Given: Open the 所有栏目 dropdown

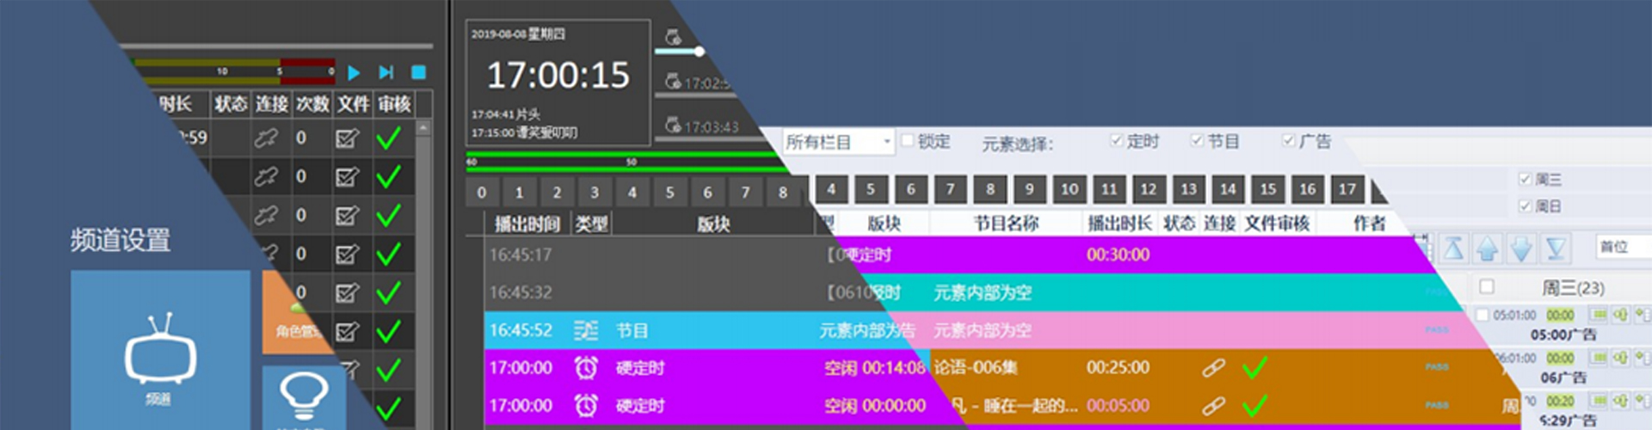Looking at the screenshot, I should tap(838, 142).
